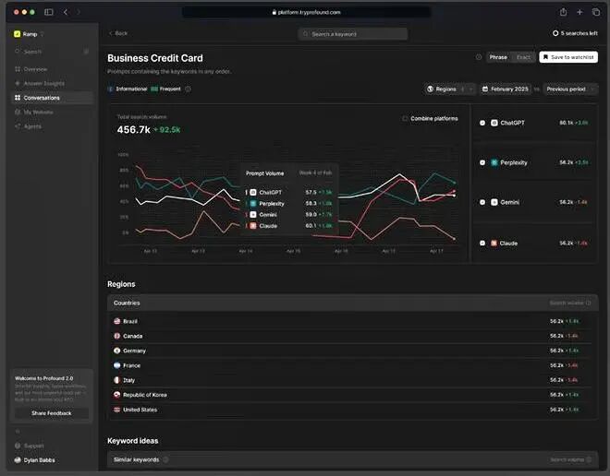Screen dimensions: 610x476
Task: Click the Share Feedback button
Action: click(52, 413)
